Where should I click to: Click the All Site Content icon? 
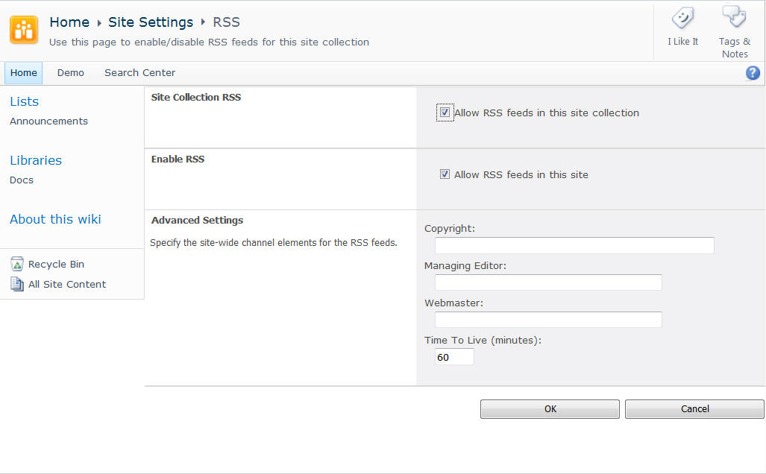(x=17, y=283)
